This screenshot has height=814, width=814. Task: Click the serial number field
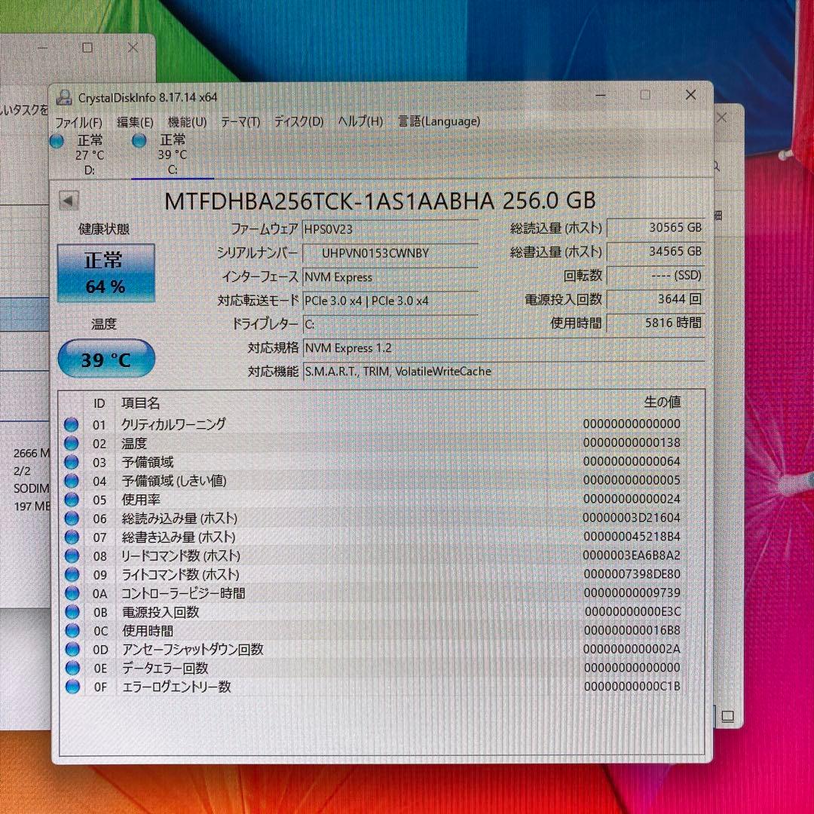click(389, 253)
